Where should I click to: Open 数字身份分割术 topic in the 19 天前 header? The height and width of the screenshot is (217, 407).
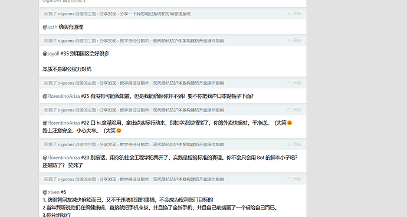(x=172, y=41)
